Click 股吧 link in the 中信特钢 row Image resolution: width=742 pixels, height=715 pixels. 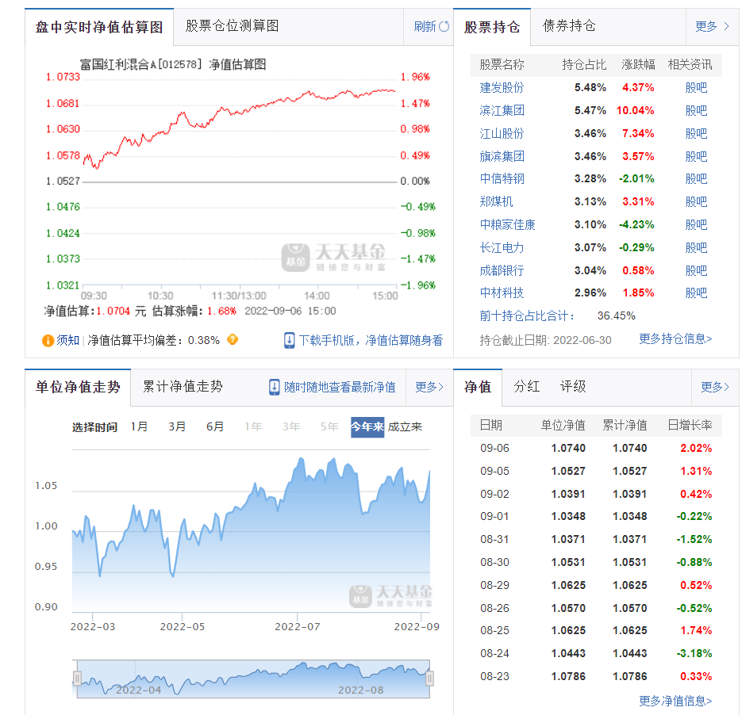[x=696, y=178]
